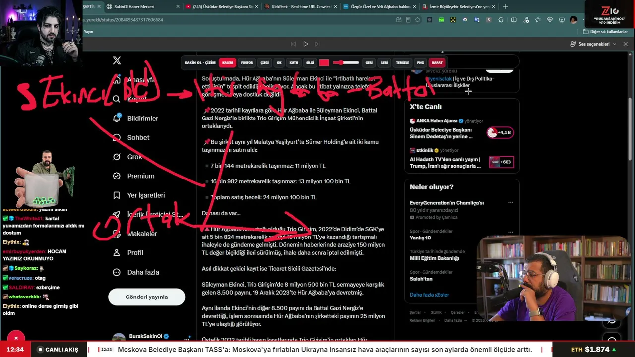Open the red drawing color swatch
This screenshot has width=635, height=357.
point(324,63)
